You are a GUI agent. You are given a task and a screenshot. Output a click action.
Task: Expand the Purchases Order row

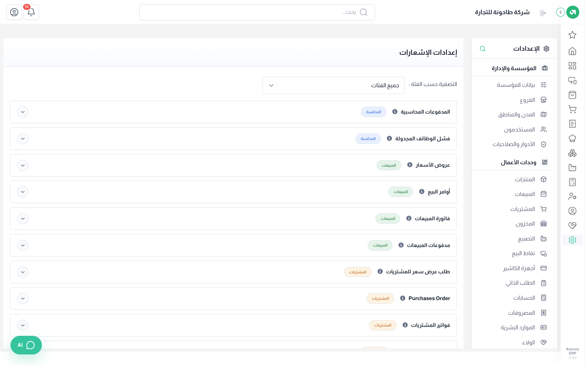click(23, 298)
